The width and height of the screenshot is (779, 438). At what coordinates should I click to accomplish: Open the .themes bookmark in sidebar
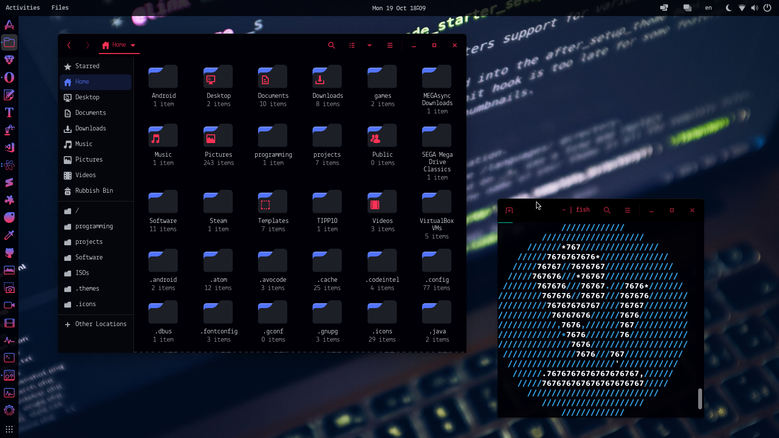pyautogui.click(x=96, y=289)
